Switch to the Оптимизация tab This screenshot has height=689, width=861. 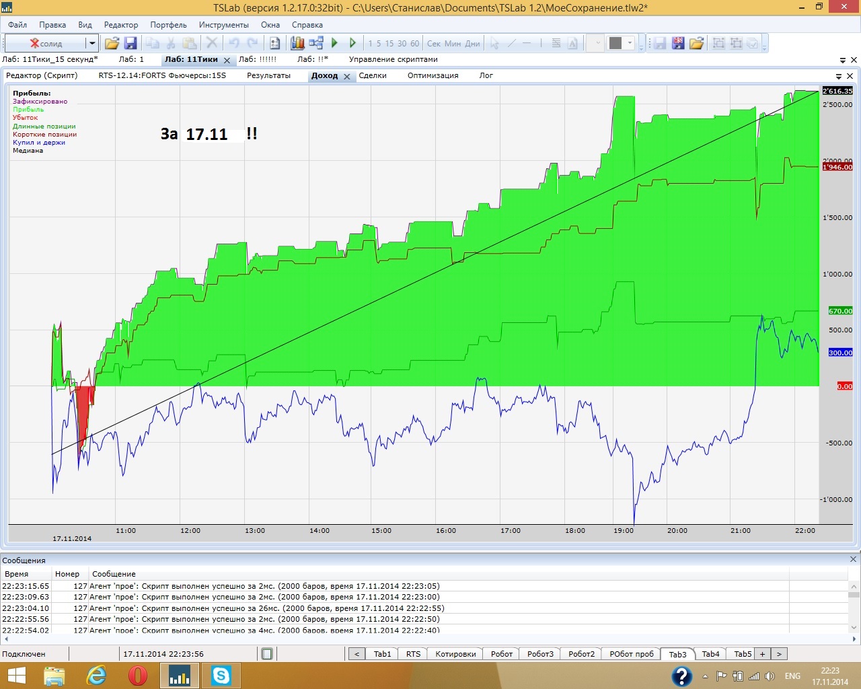[x=433, y=75]
